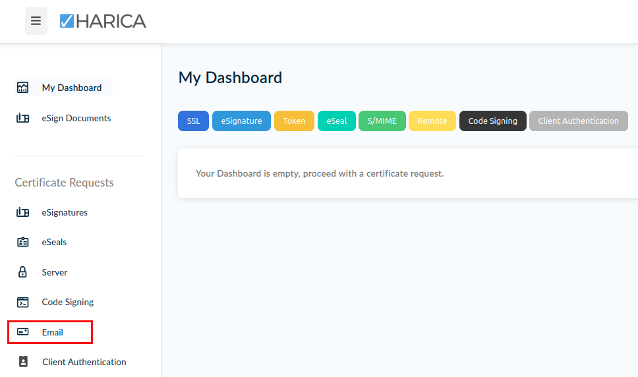The width and height of the screenshot is (638, 377).
Task: Select the dark Code Signing filter button
Action: pyautogui.click(x=492, y=121)
